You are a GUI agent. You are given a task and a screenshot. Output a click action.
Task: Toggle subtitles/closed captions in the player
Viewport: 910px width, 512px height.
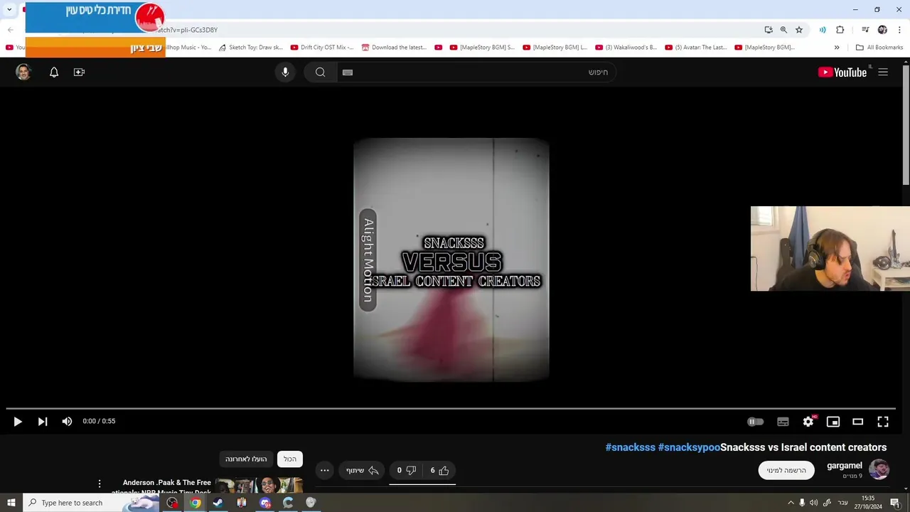pyautogui.click(x=783, y=422)
